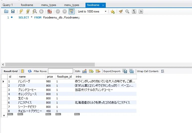Toggle the grid view icon beside Result Grid
Screen dimensions: 192x133
point(22,71)
